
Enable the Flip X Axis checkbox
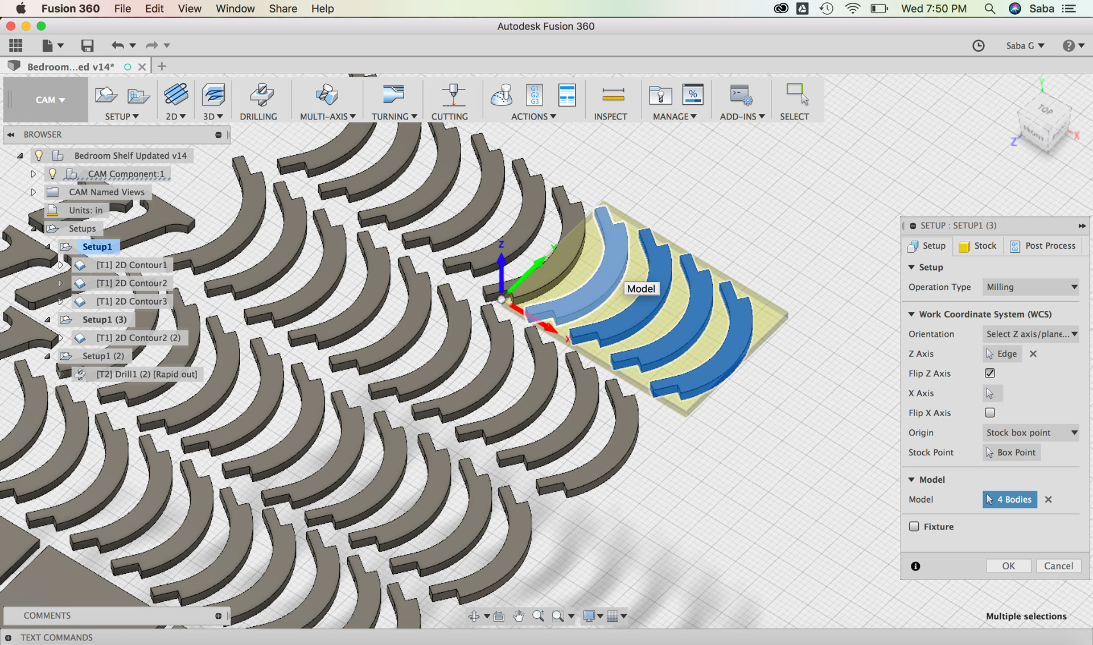pos(990,413)
